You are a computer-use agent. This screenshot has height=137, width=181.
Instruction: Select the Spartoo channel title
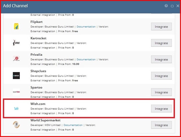pos(36,87)
